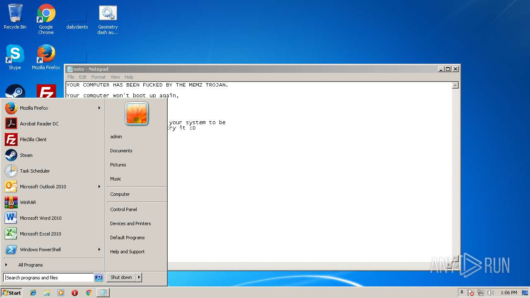The image size is (530, 298).
Task: Click the user account flower picture
Action: click(x=137, y=113)
